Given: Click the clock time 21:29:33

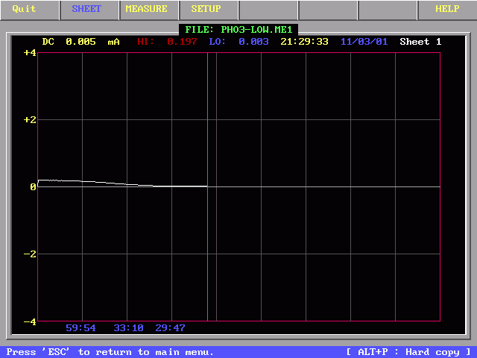Looking at the screenshot, I should [304, 42].
